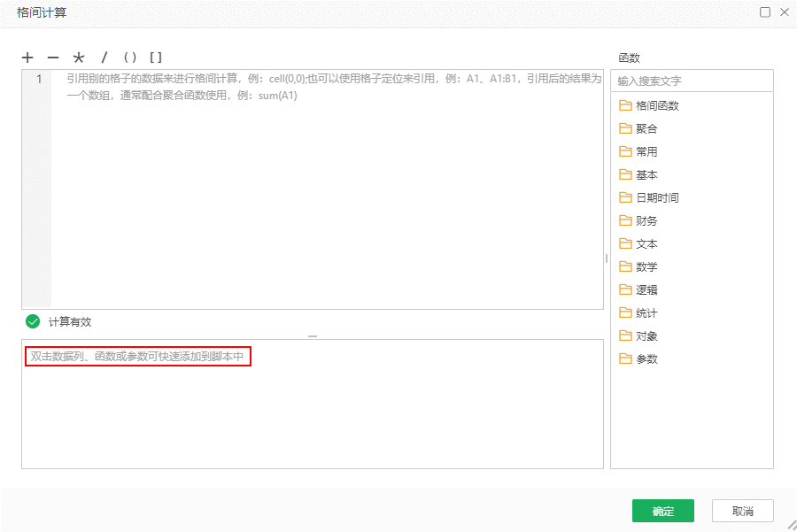The width and height of the screenshot is (797, 532).
Task: Click the 参数 folder icon
Action: coord(625,359)
